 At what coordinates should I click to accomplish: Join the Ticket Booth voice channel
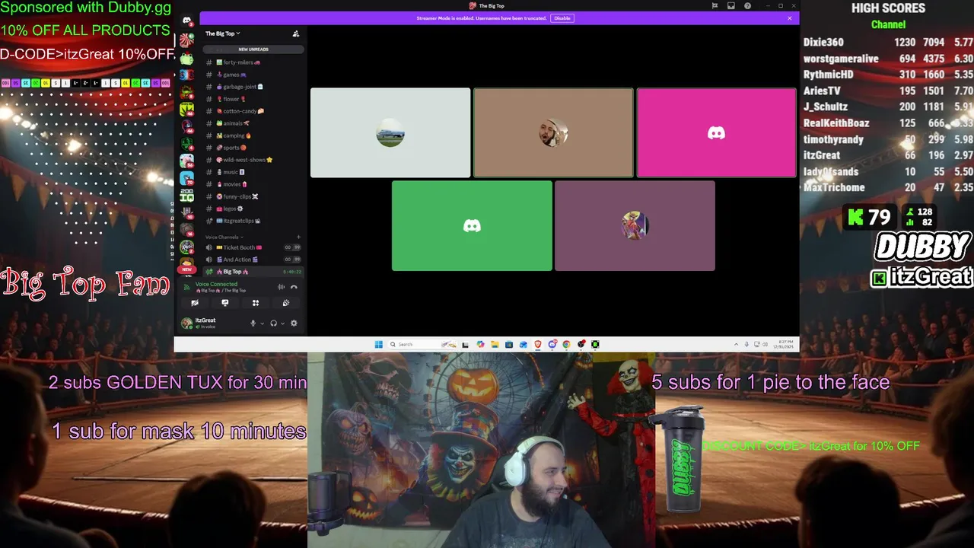point(253,247)
